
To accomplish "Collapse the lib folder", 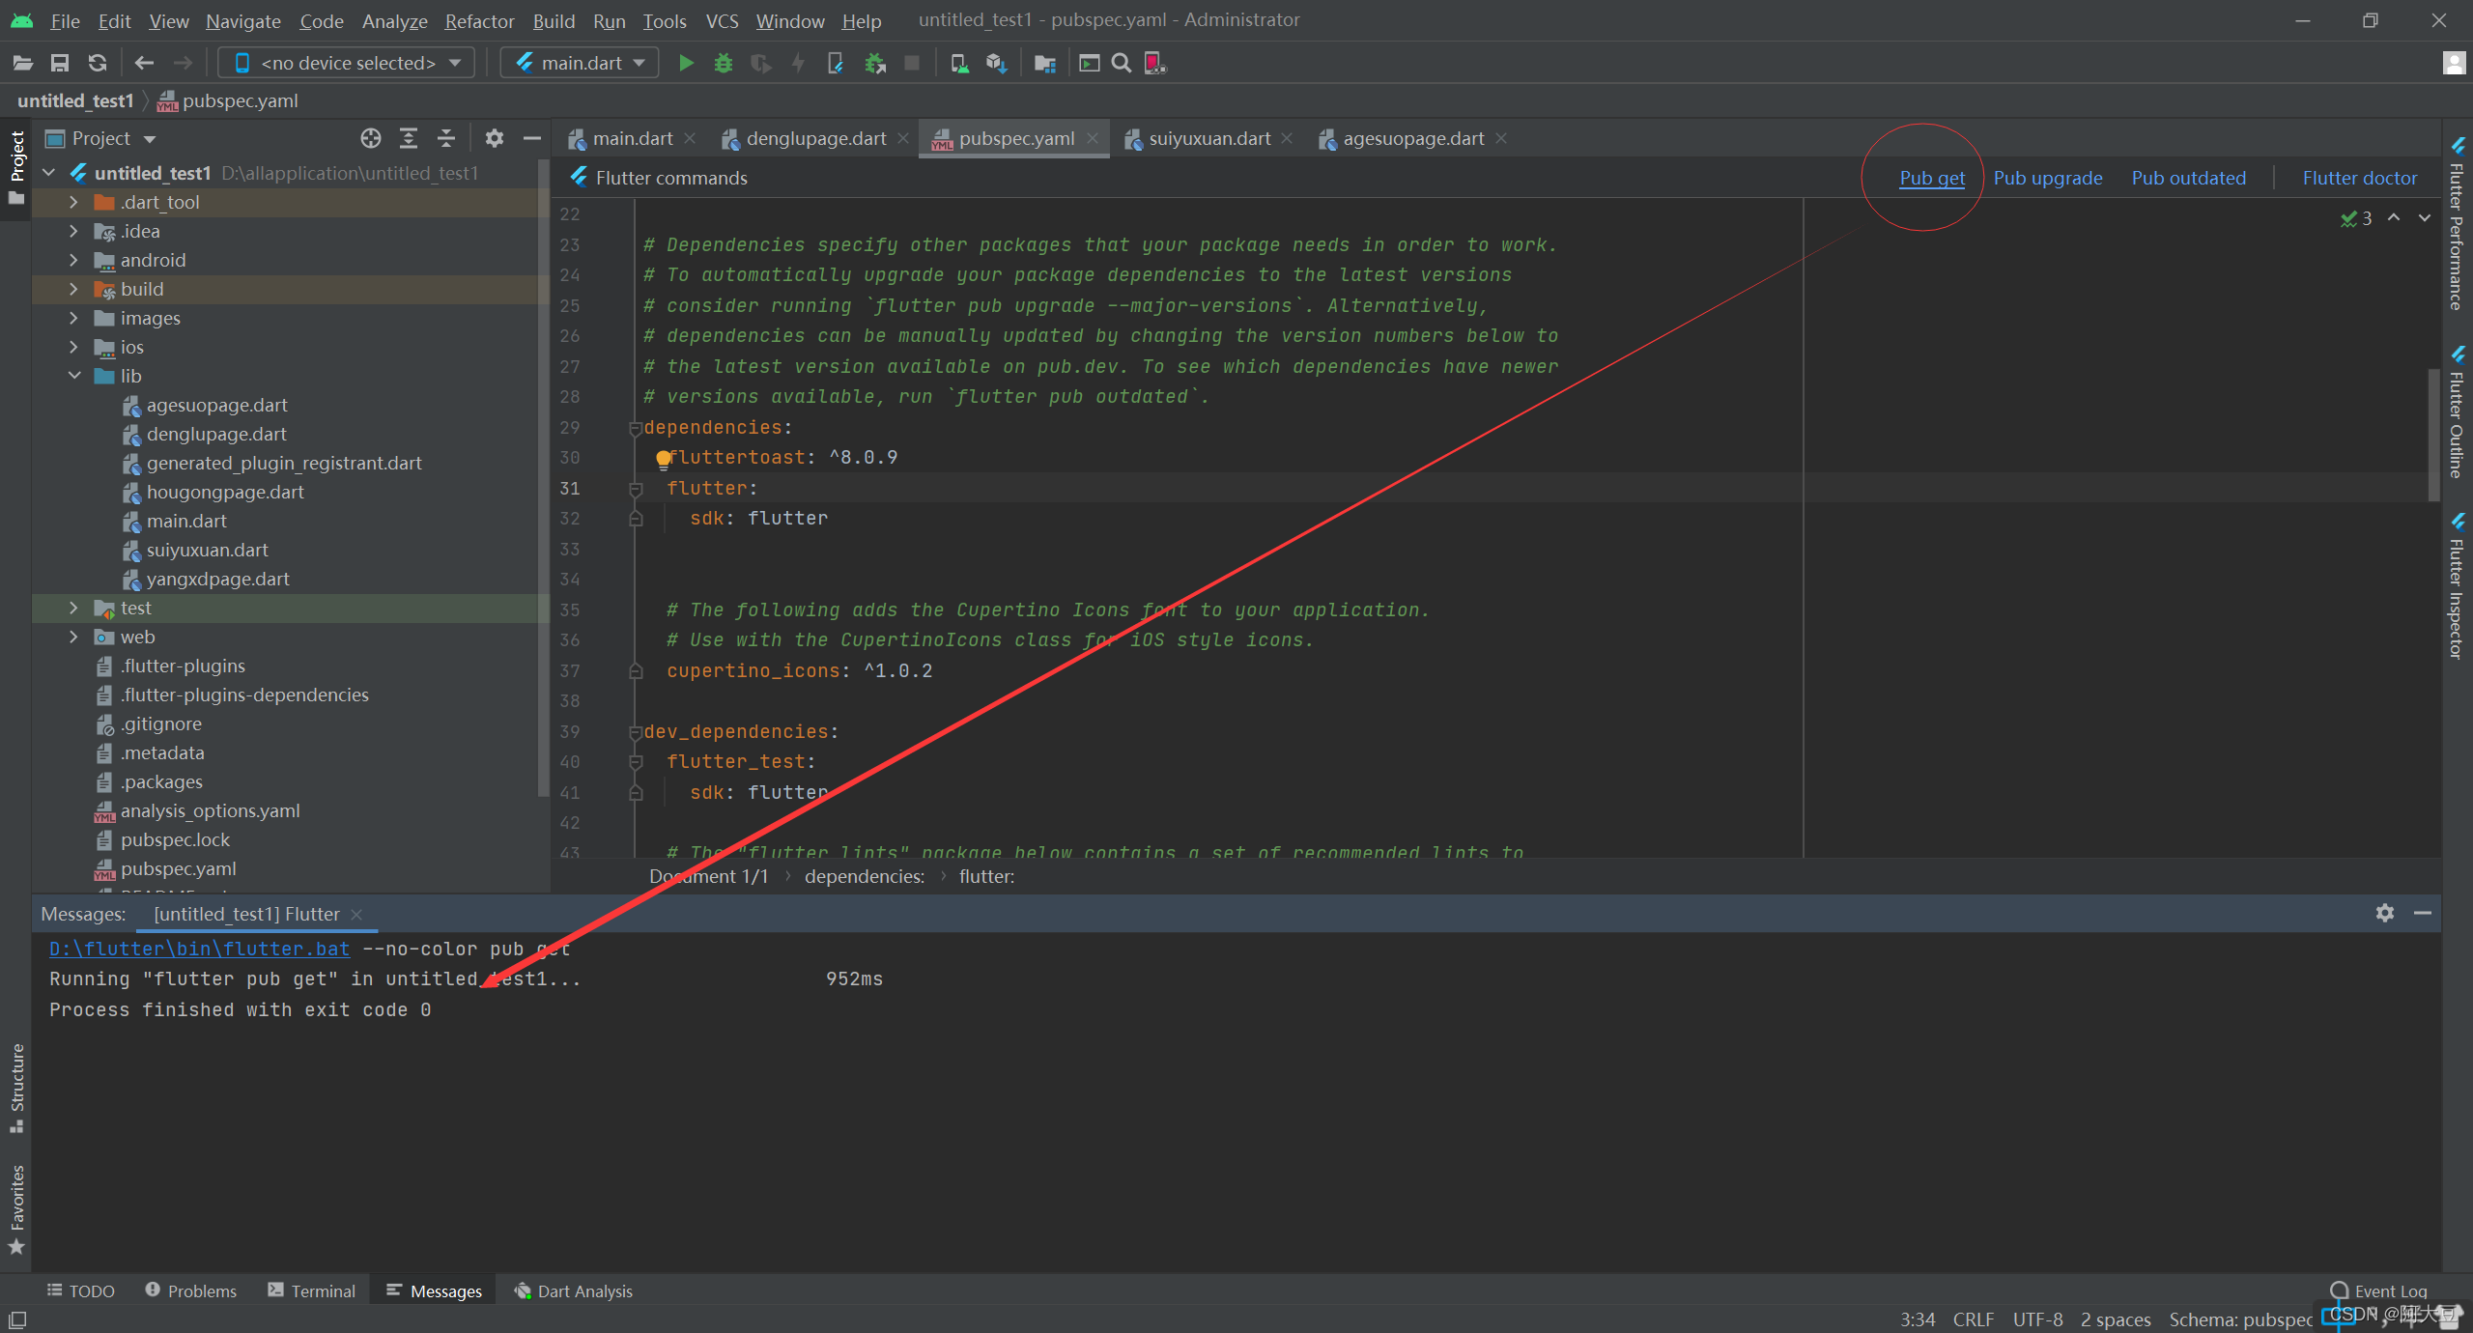I will 73,376.
